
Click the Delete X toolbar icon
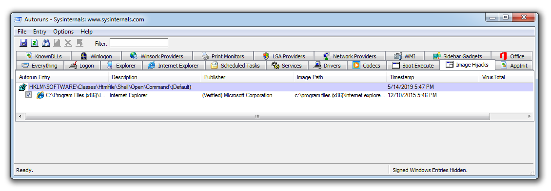68,43
